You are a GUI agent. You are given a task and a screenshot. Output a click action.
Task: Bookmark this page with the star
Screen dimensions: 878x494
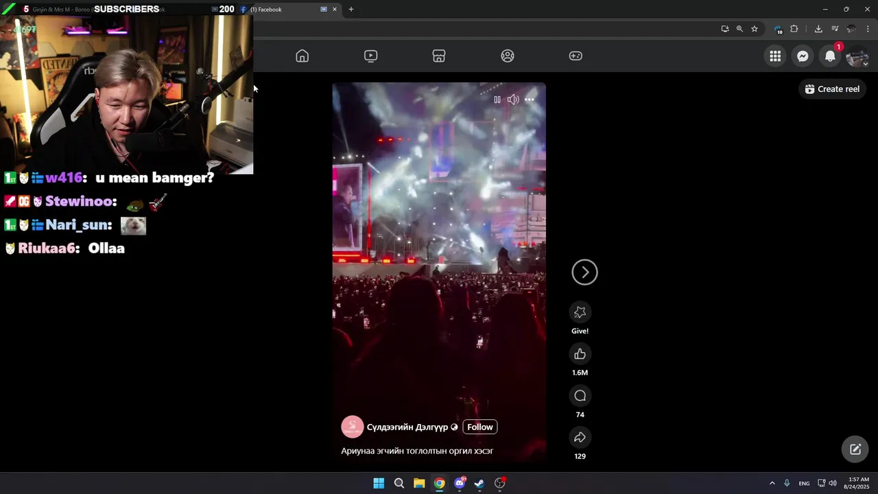tap(755, 29)
